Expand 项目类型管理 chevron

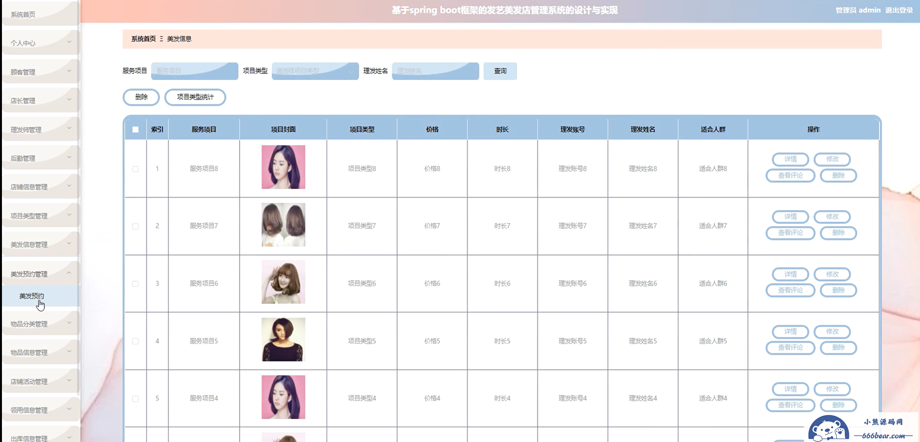69,215
